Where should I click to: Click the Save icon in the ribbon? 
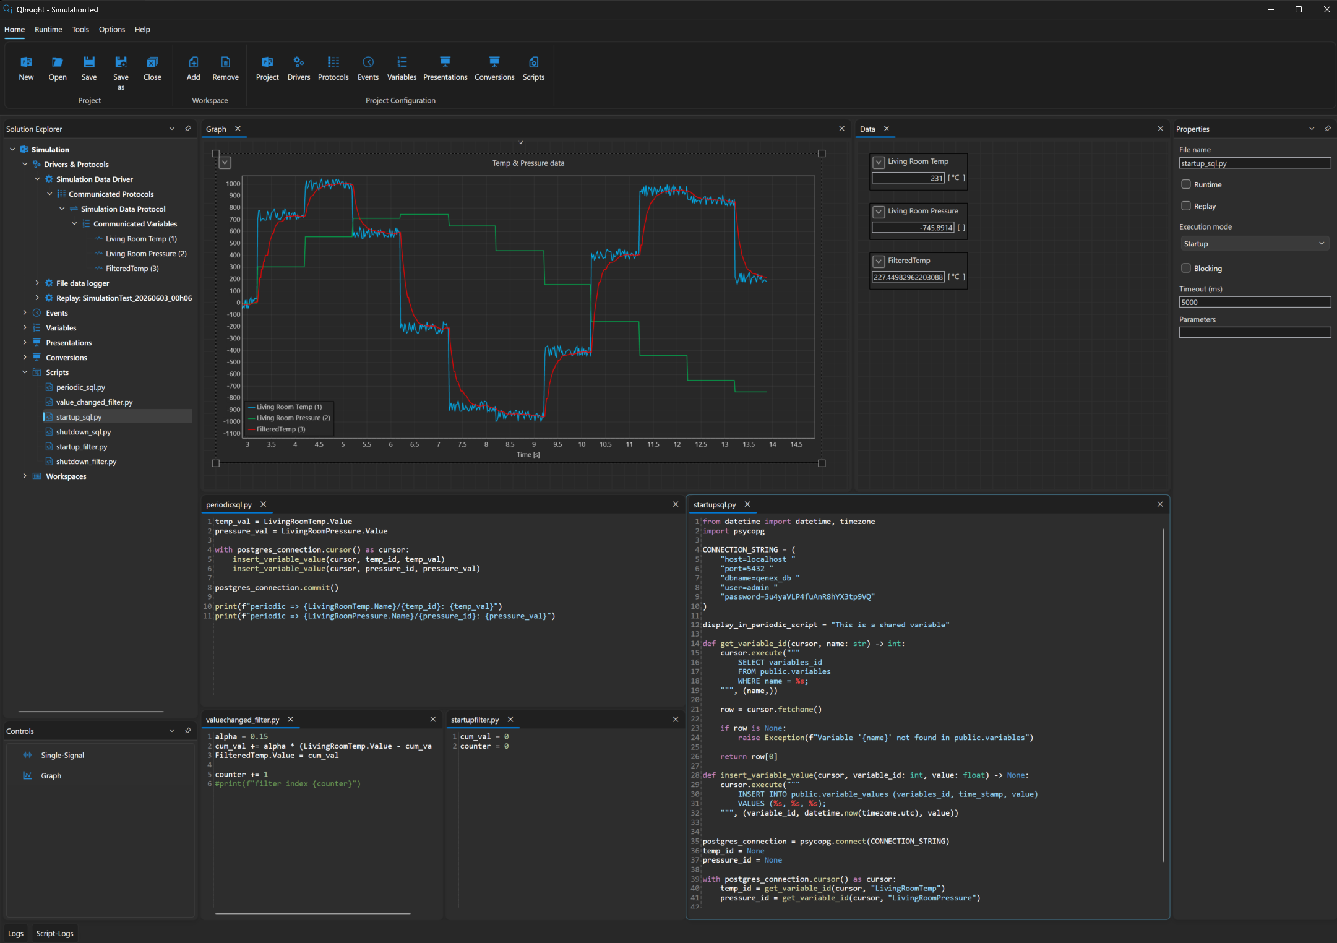(89, 62)
